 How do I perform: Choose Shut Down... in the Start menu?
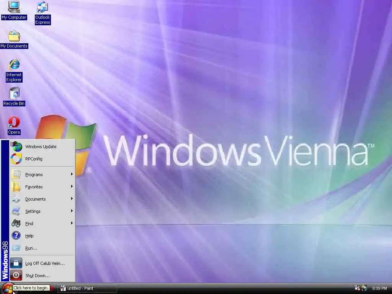point(42,275)
